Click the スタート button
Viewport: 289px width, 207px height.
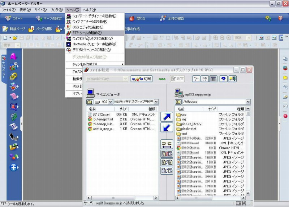click(x=14, y=18)
